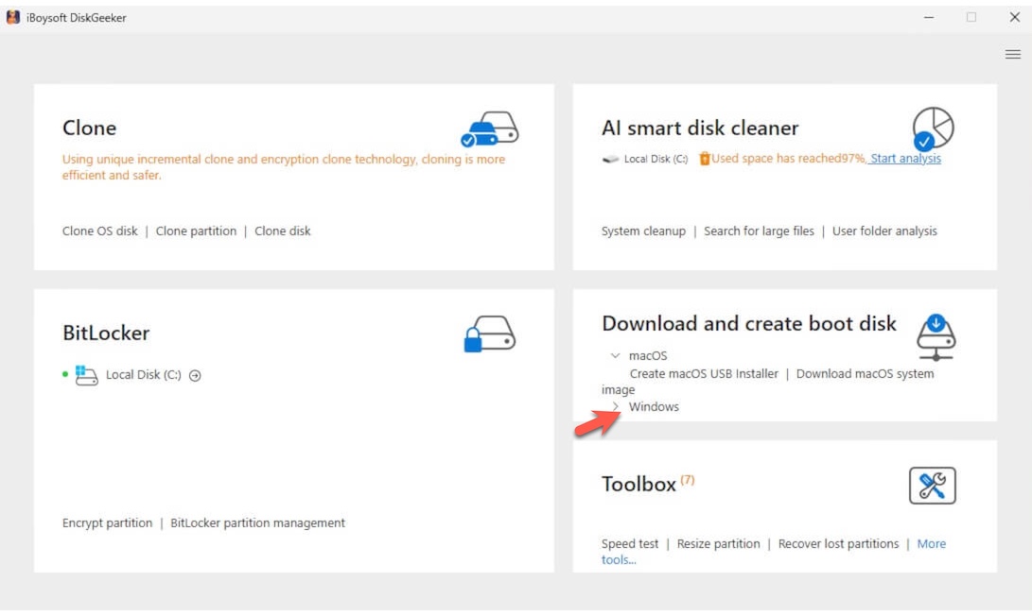This screenshot has height=616, width=1032.
Task: Click the BitLocker padlock drive icon
Action: click(489, 334)
